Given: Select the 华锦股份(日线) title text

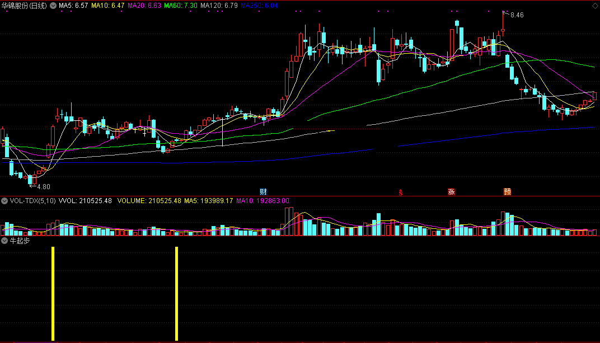Looking at the screenshot, I should pyautogui.click(x=24, y=6).
